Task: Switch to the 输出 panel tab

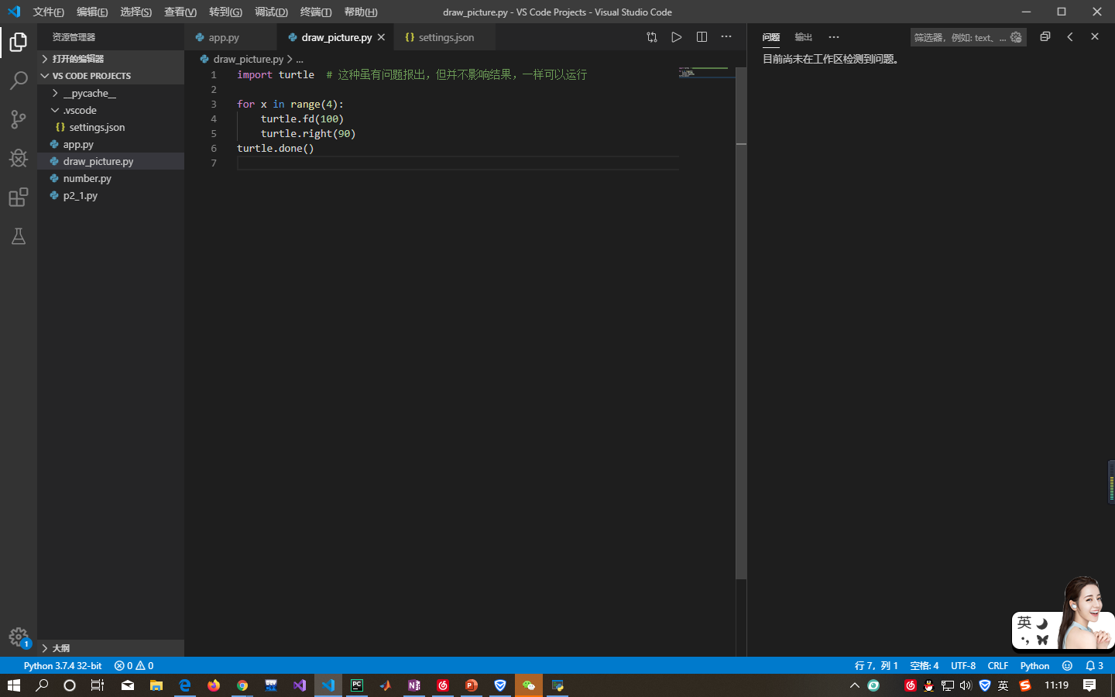Action: [x=803, y=36]
